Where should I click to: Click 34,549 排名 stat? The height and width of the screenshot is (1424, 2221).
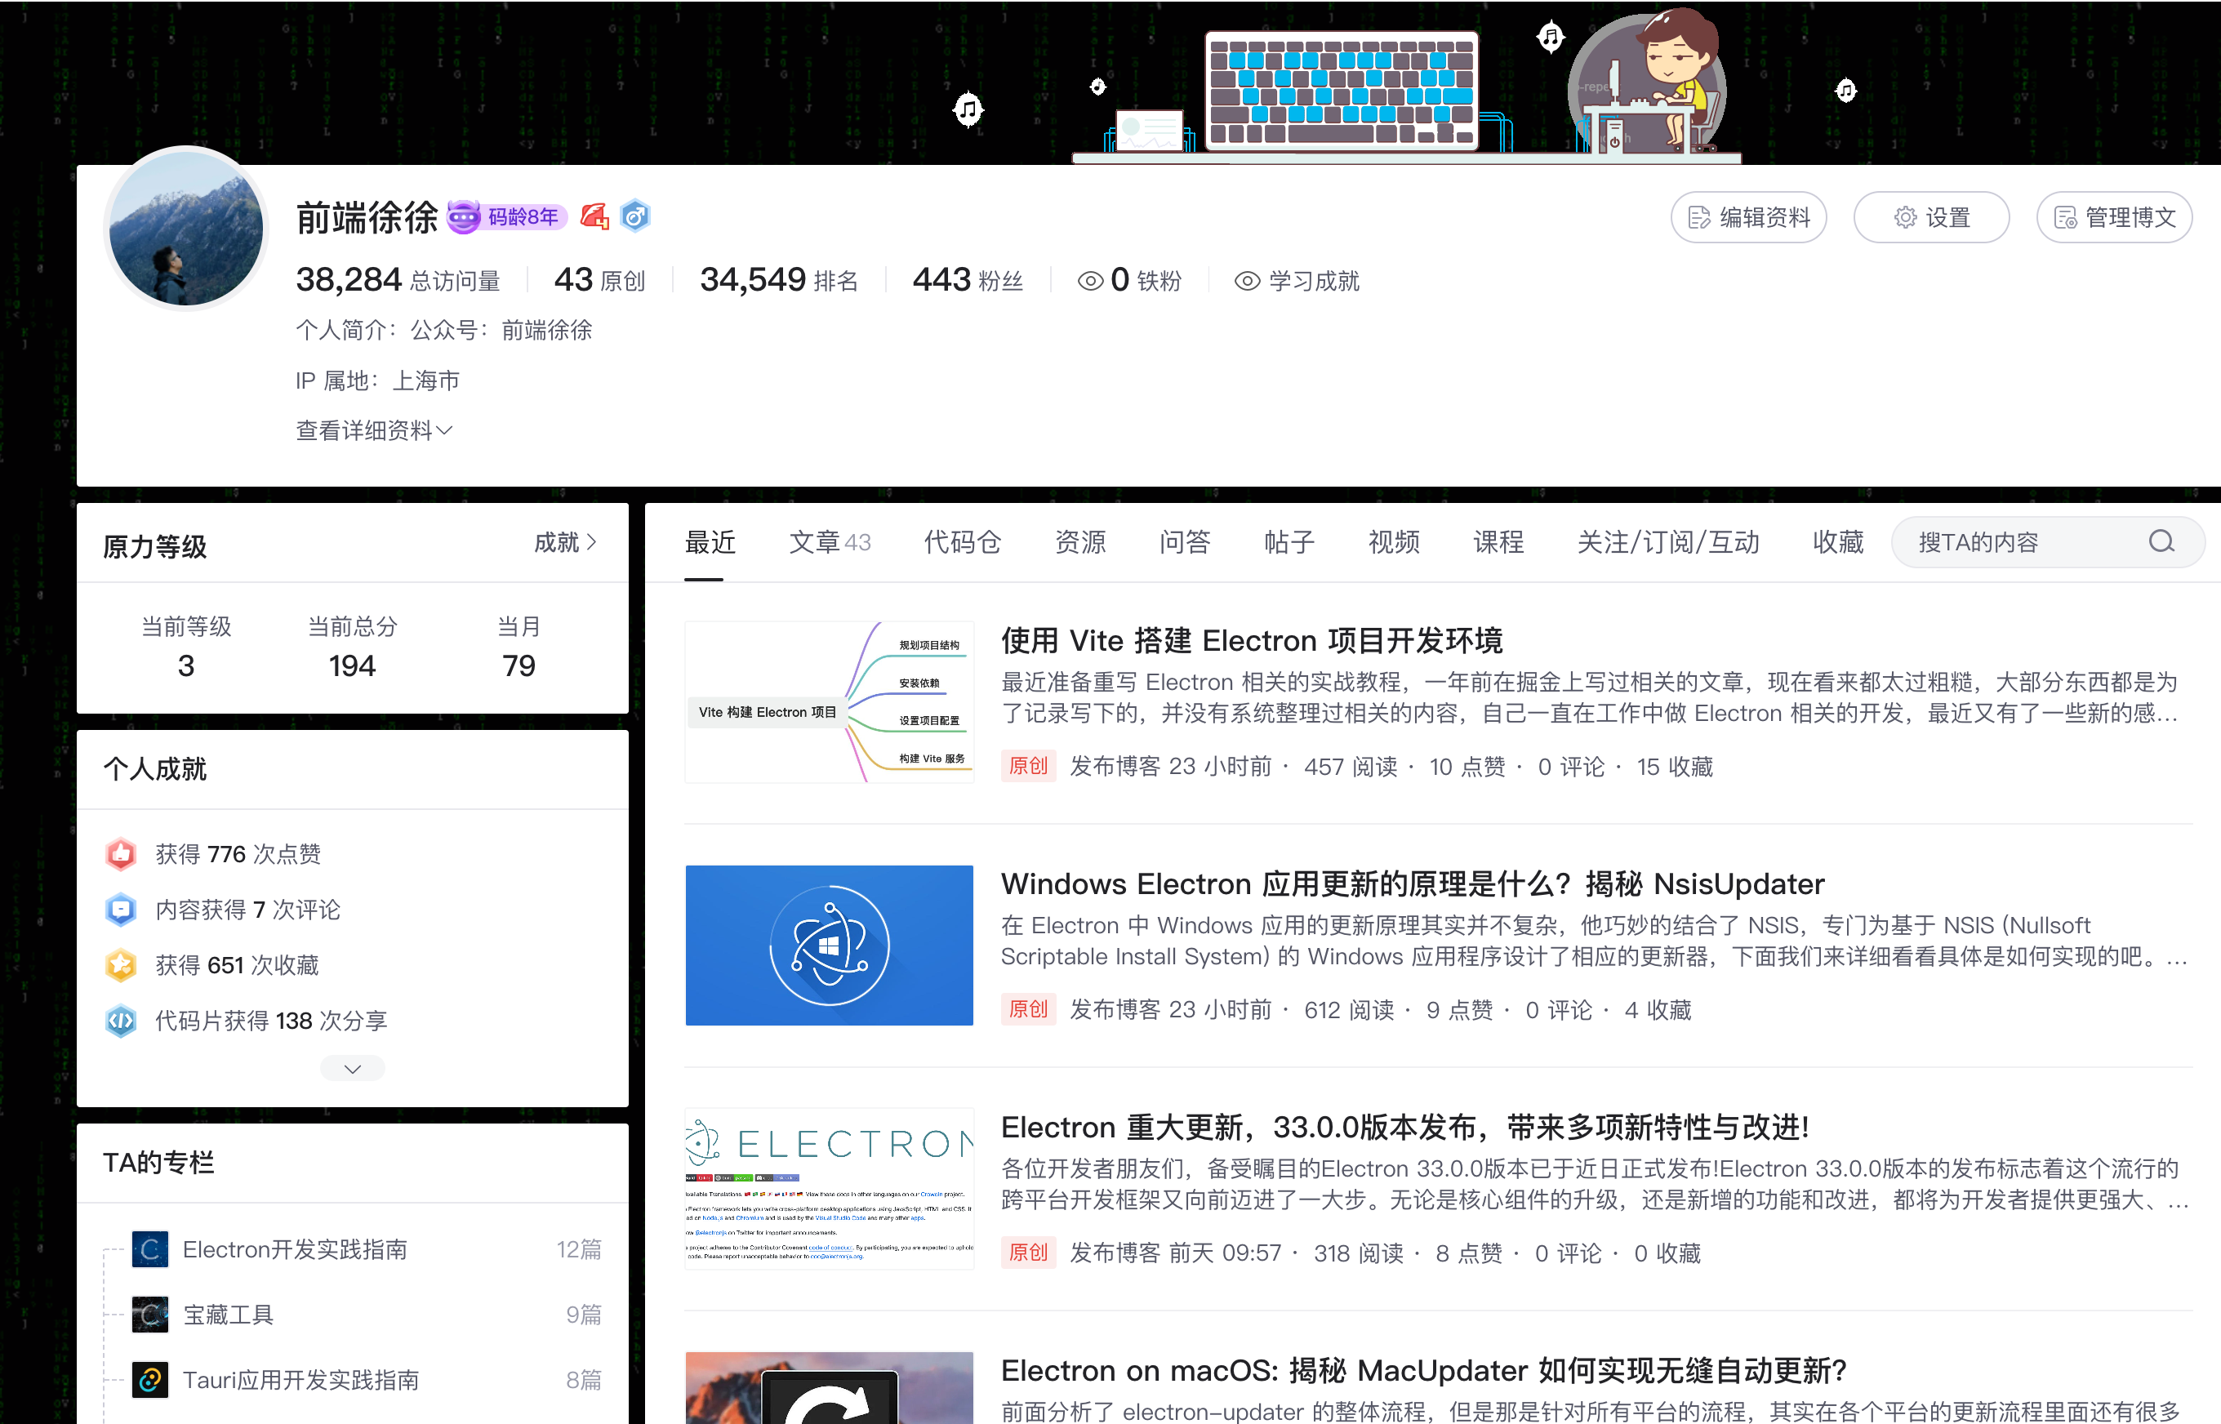coord(778,280)
